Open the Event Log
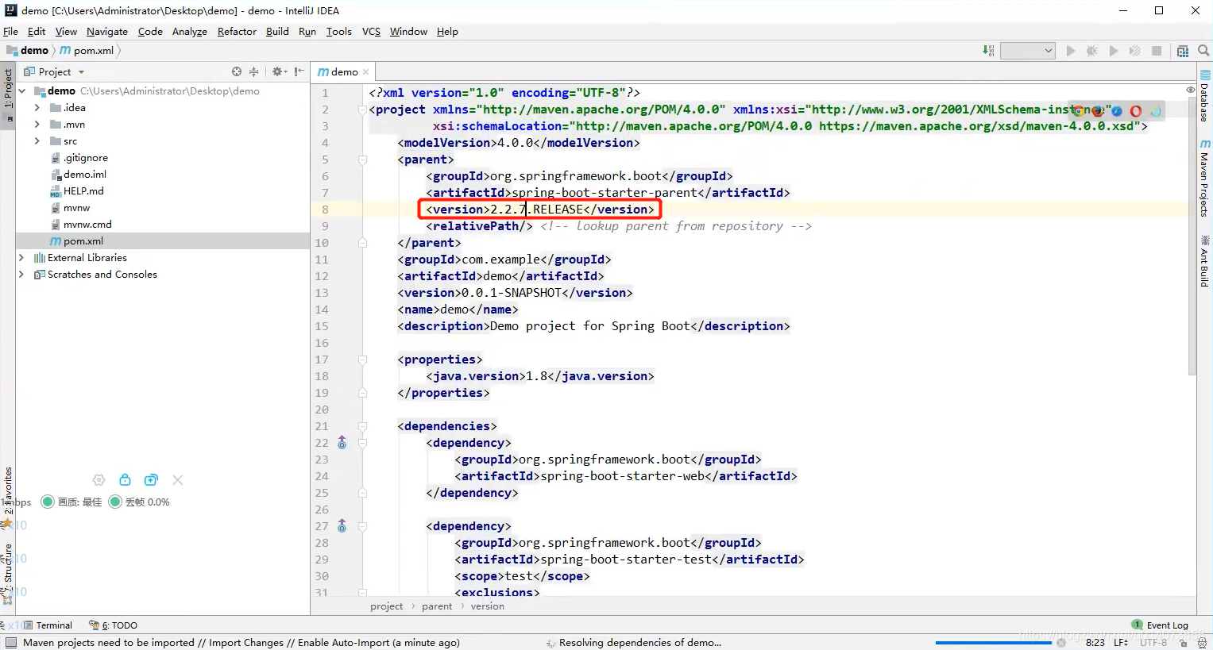Image resolution: width=1213 pixels, height=650 pixels. click(1160, 625)
